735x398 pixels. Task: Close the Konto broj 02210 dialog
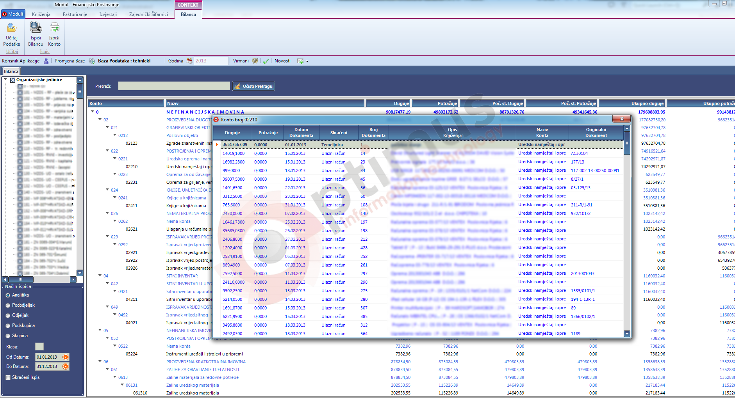click(x=621, y=119)
